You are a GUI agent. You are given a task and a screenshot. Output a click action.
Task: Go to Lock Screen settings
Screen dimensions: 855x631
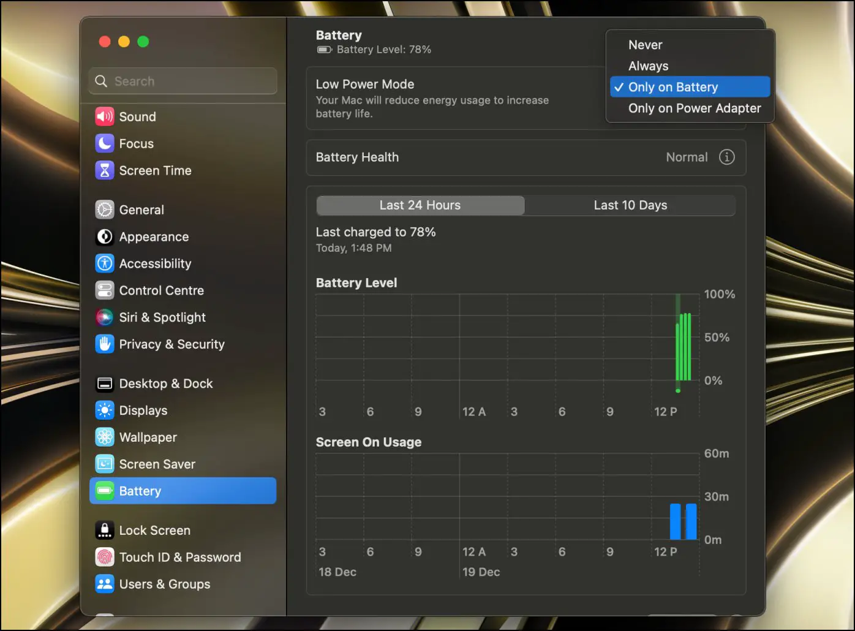coord(154,531)
